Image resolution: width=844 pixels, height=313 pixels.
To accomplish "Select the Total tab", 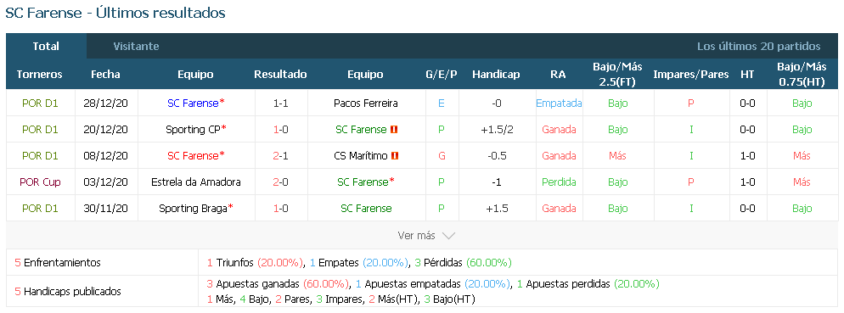I will point(46,47).
